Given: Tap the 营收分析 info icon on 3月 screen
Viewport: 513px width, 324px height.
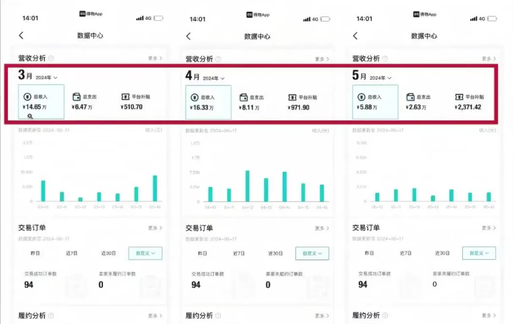Looking at the screenshot, I should click(x=51, y=58).
